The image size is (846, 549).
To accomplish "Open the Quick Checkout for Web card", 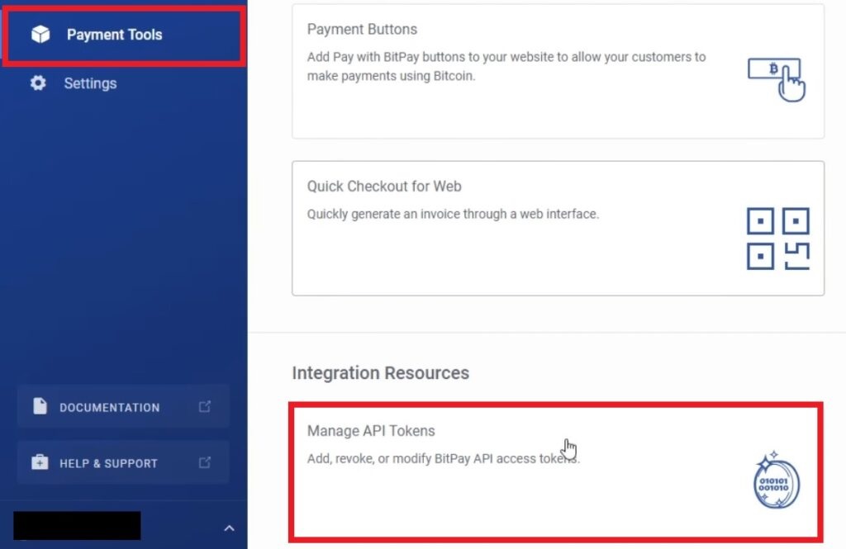I will 558,228.
